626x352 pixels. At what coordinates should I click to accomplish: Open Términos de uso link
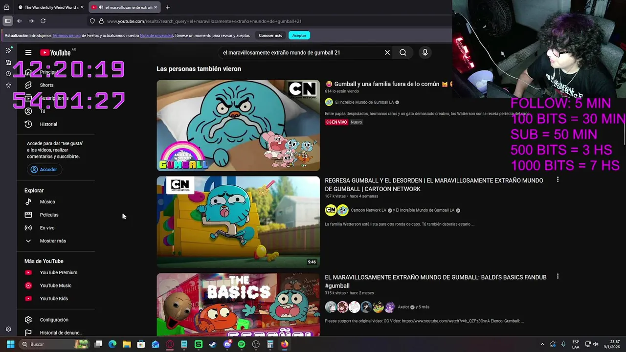pos(66,35)
